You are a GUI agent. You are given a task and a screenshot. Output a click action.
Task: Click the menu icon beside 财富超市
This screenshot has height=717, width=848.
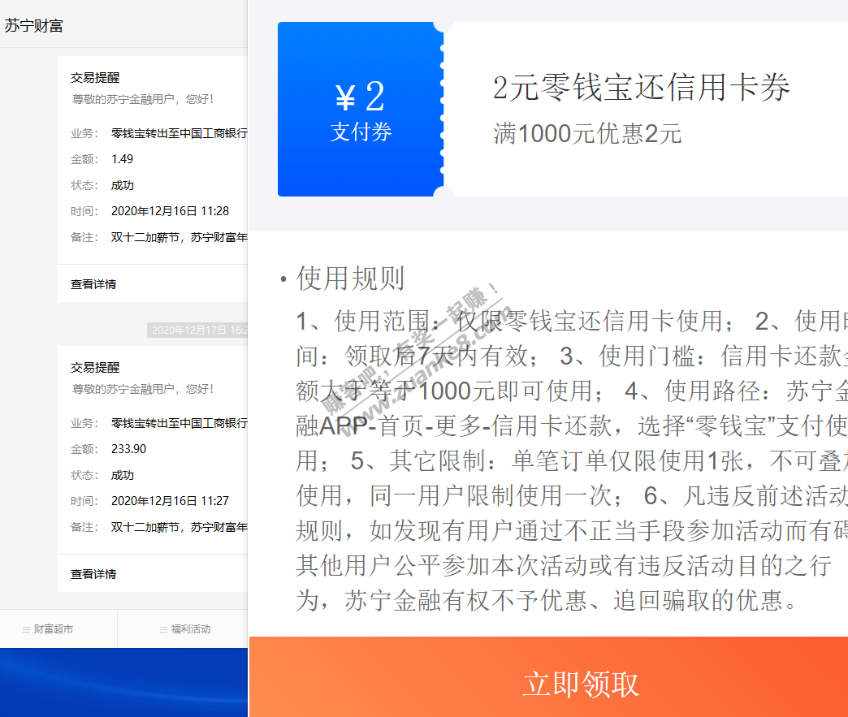pyautogui.click(x=26, y=629)
